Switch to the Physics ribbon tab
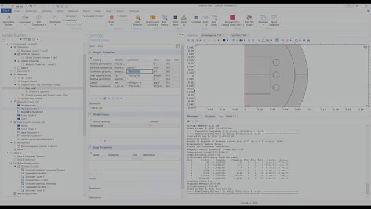This screenshot has height=209, width=371. tap(86, 11)
